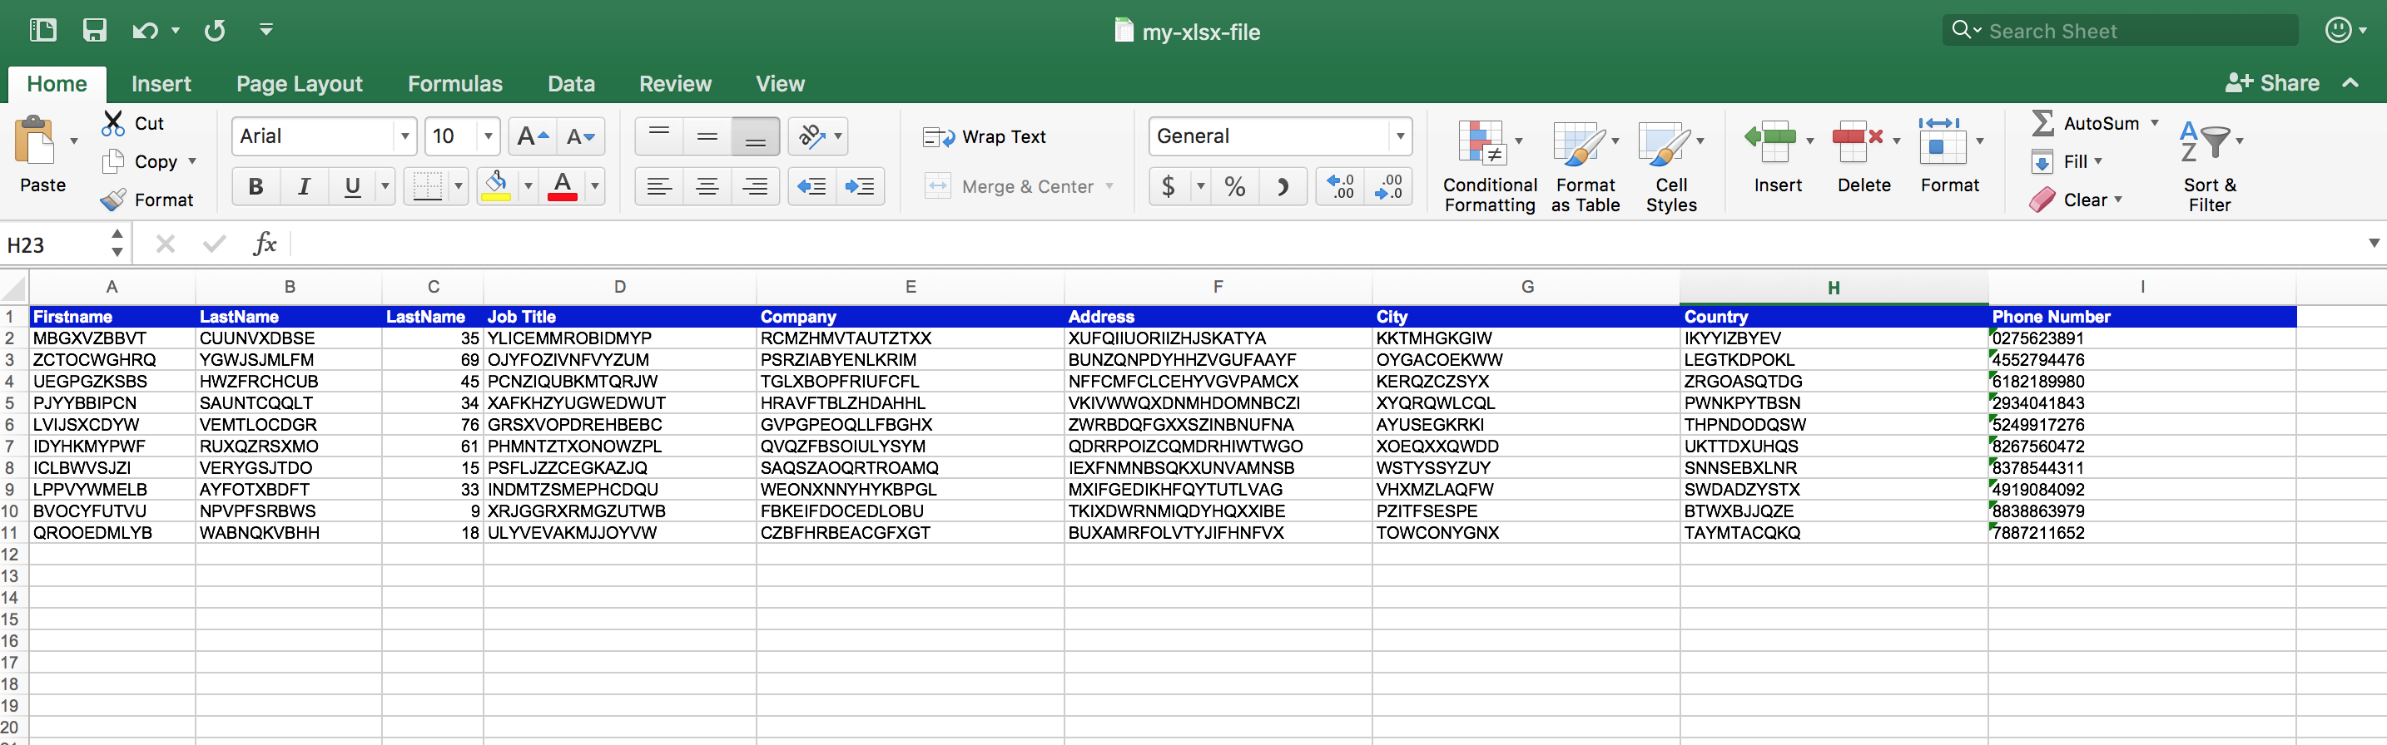Toggle Wrap Text

click(x=984, y=137)
